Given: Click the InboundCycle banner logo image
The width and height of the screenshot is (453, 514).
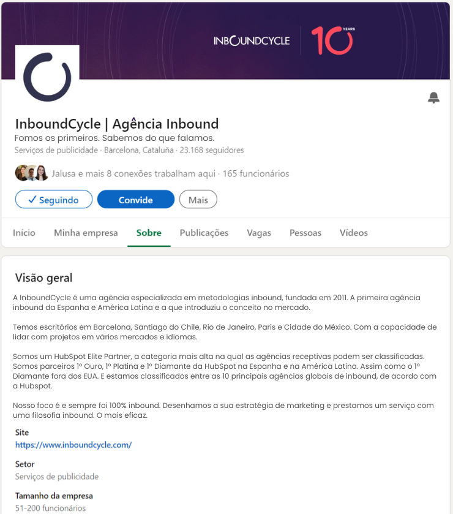Looking at the screenshot, I should pyautogui.click(x=252, y=40).
